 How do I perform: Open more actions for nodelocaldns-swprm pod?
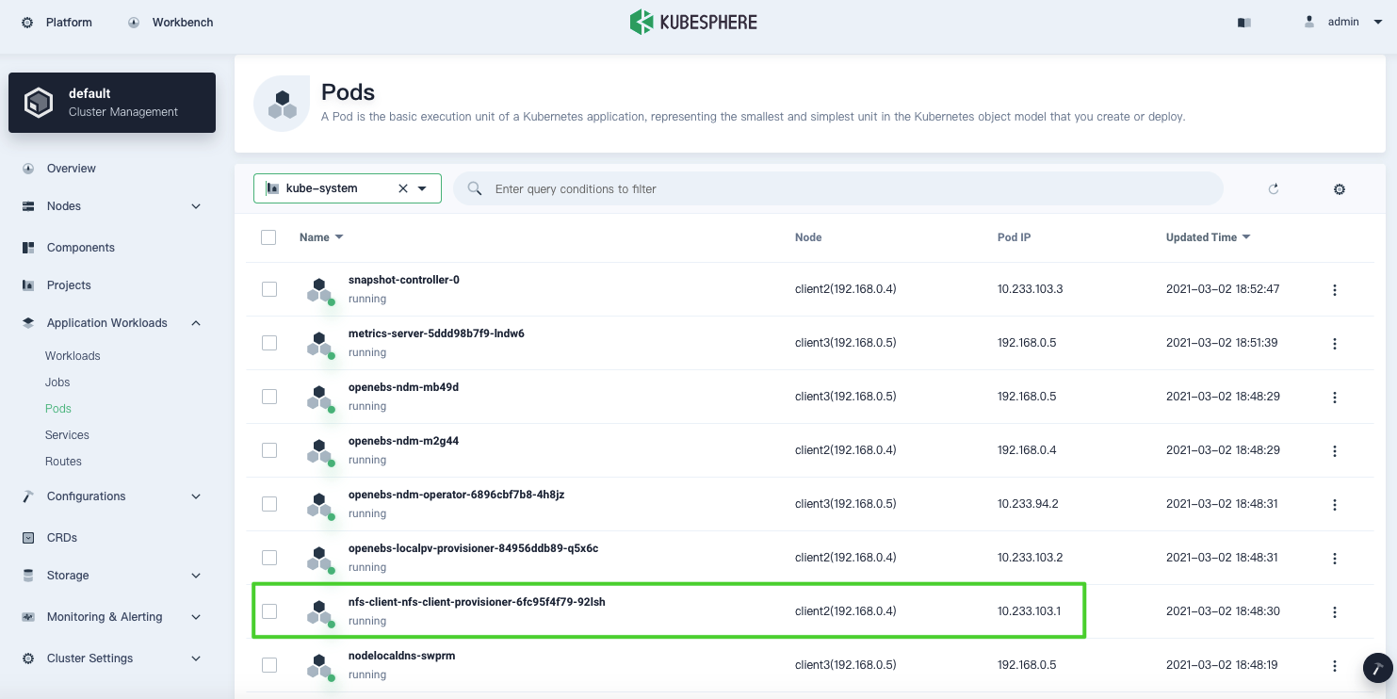coord(1334,665)
